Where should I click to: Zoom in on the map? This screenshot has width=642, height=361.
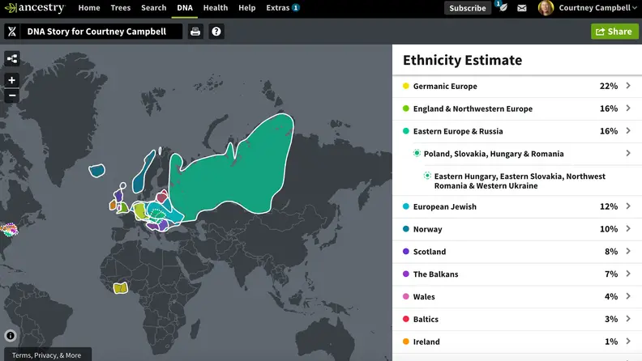pyautogui.click(x=12, y=80)
